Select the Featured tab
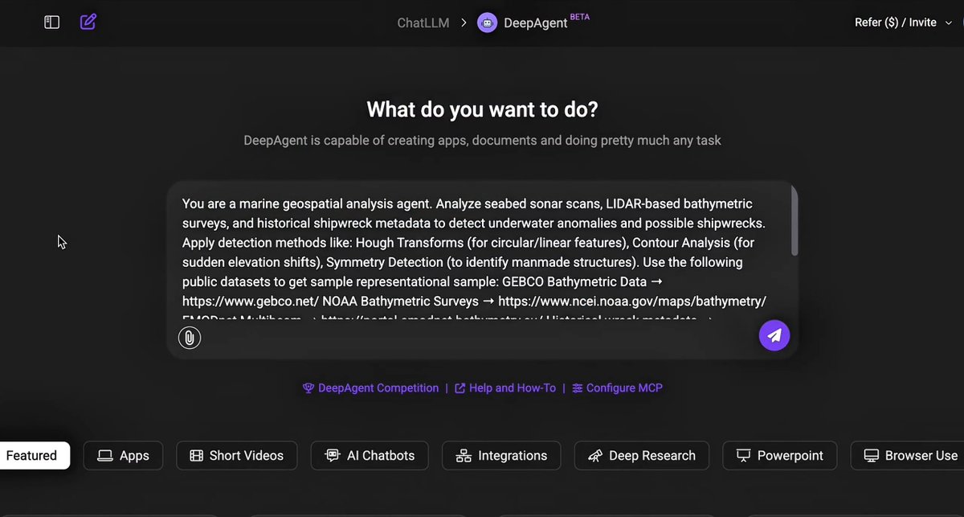Viewport: 964px width, 517px height. (32, 455)
